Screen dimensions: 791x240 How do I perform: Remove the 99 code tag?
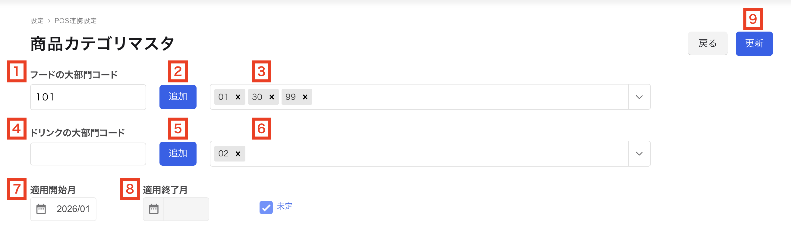tap(305, 97)
